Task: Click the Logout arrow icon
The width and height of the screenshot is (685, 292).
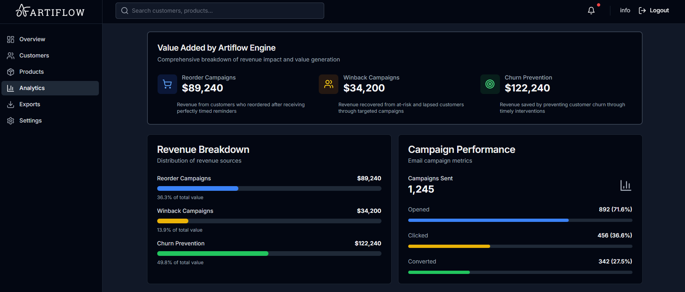Action: tap(642, 10)
